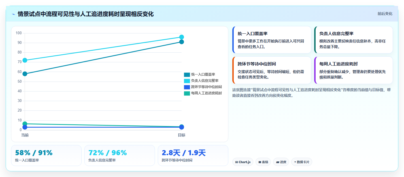
Task: Click the title 情景试点中流程可见性与人工追进度耗时呈现相反变化
Action: pyautogui.click(x=86, y=14)
